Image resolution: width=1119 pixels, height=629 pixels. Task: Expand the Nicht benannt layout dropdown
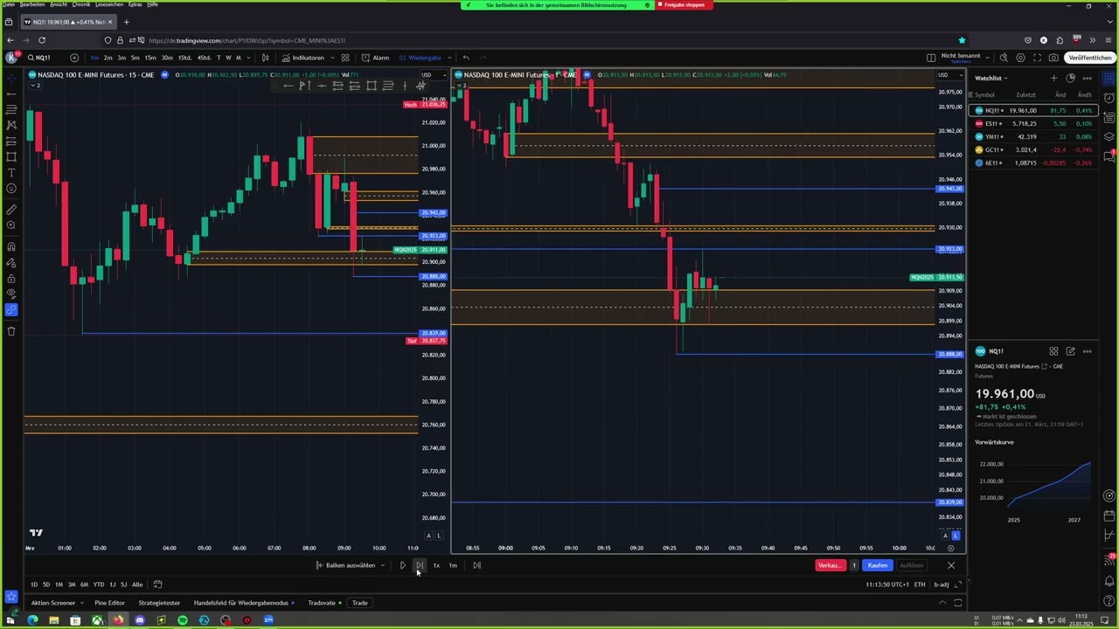pyautogui.click(x=987, y=58)
